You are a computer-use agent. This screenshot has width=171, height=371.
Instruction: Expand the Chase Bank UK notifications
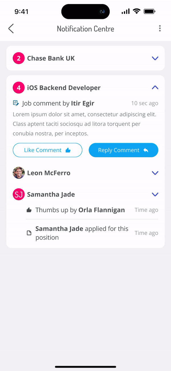point(155,58)
